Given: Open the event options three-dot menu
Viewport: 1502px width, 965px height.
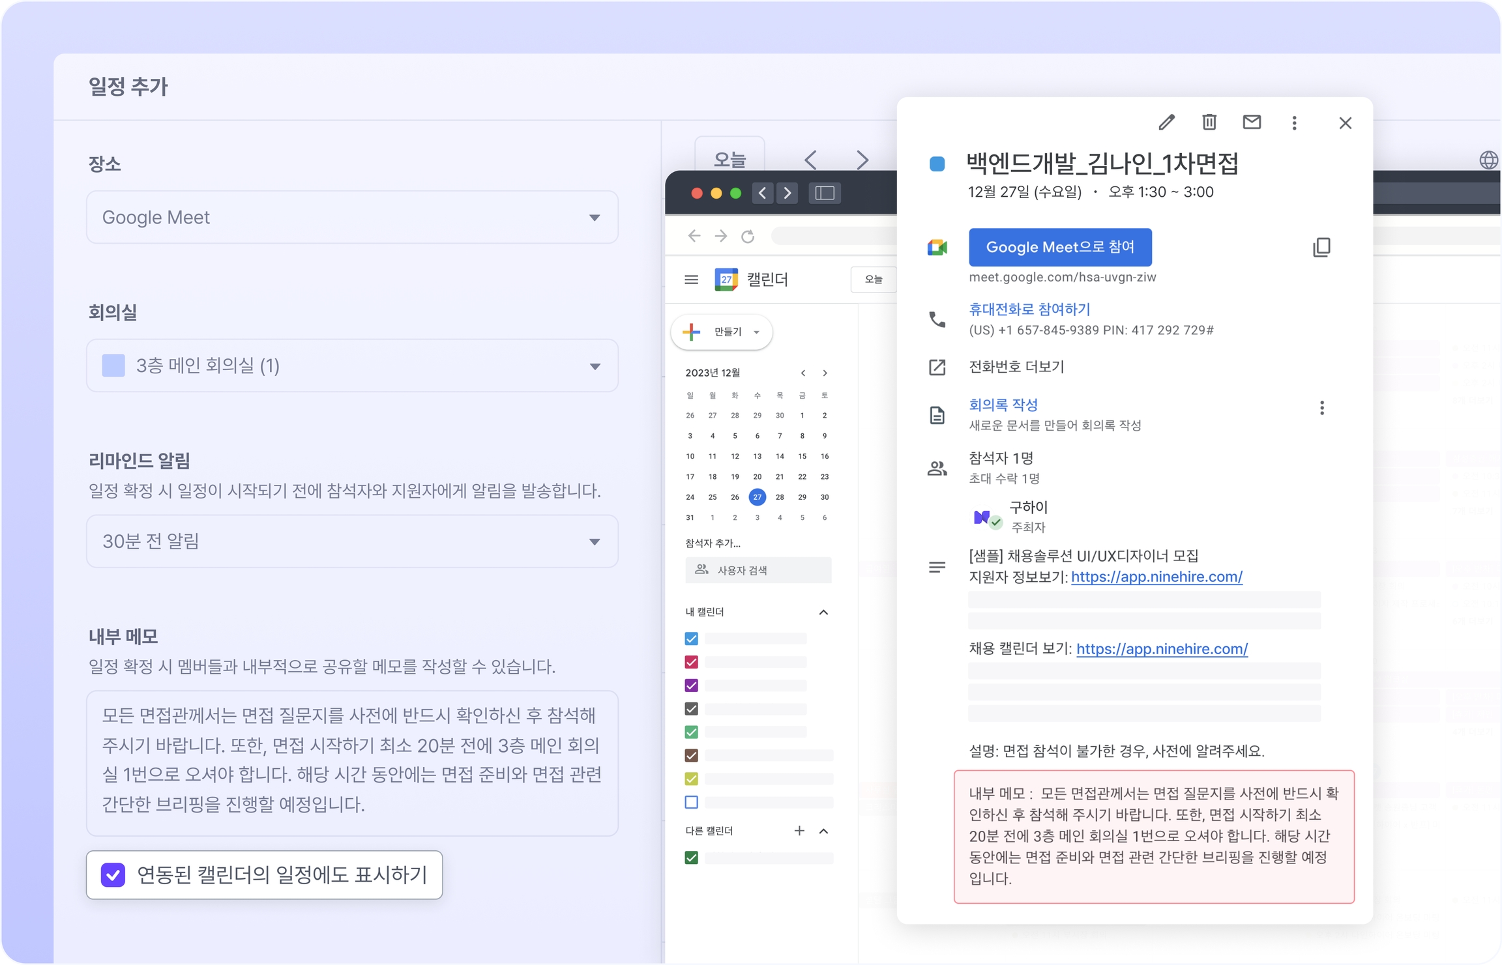Looking at the screenshot, I should coord(1294,123).
